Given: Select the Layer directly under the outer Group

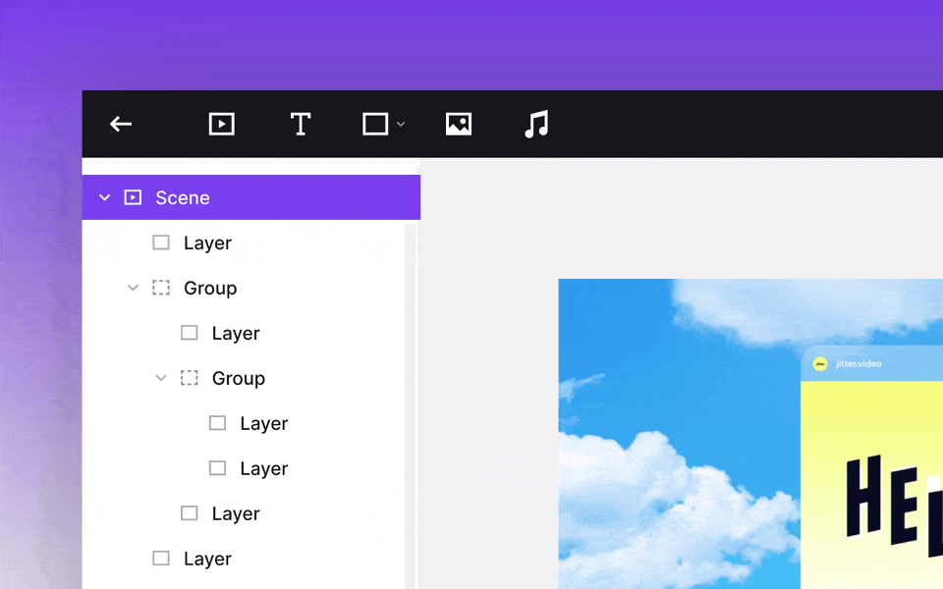Looking at the screenshot, I should click(236, 333).
